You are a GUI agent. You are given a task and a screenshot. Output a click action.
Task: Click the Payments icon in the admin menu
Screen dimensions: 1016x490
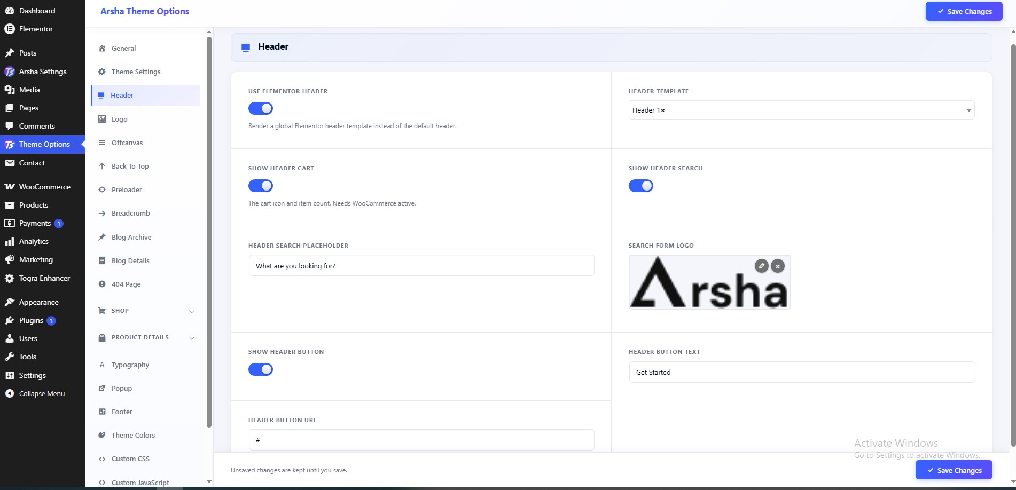(9, 223)
